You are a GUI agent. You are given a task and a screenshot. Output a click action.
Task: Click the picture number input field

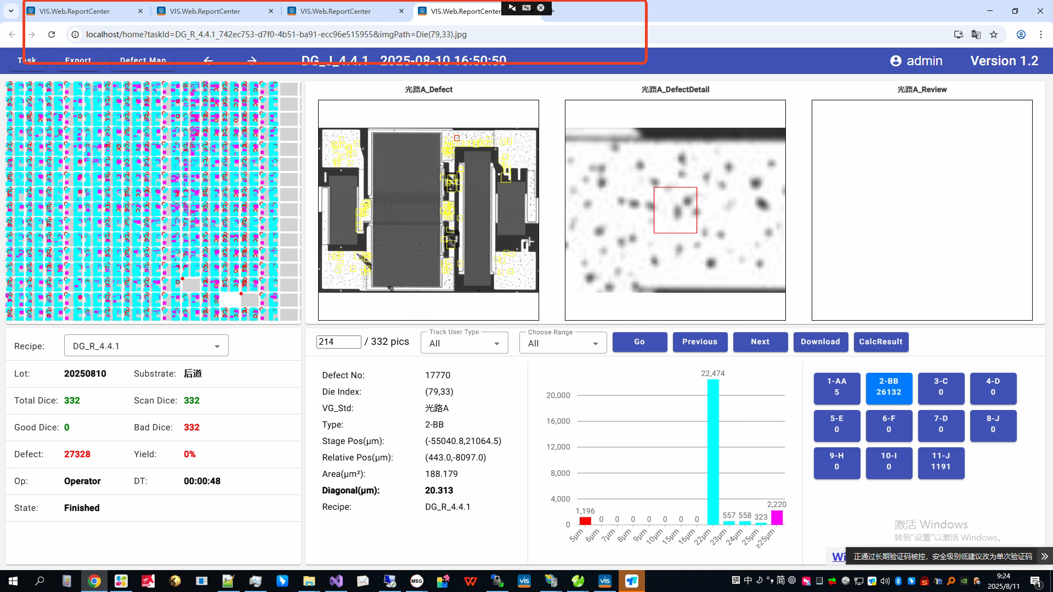pyautogui.click(x=338, y=341)
